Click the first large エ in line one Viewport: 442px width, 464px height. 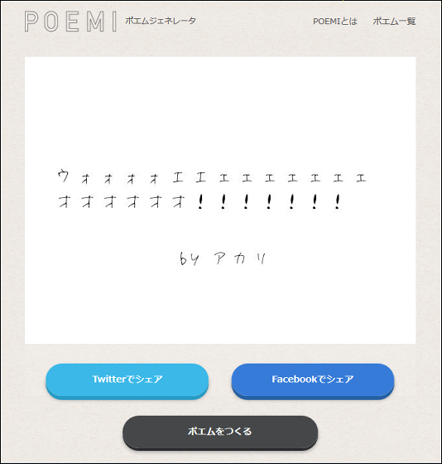178,177
